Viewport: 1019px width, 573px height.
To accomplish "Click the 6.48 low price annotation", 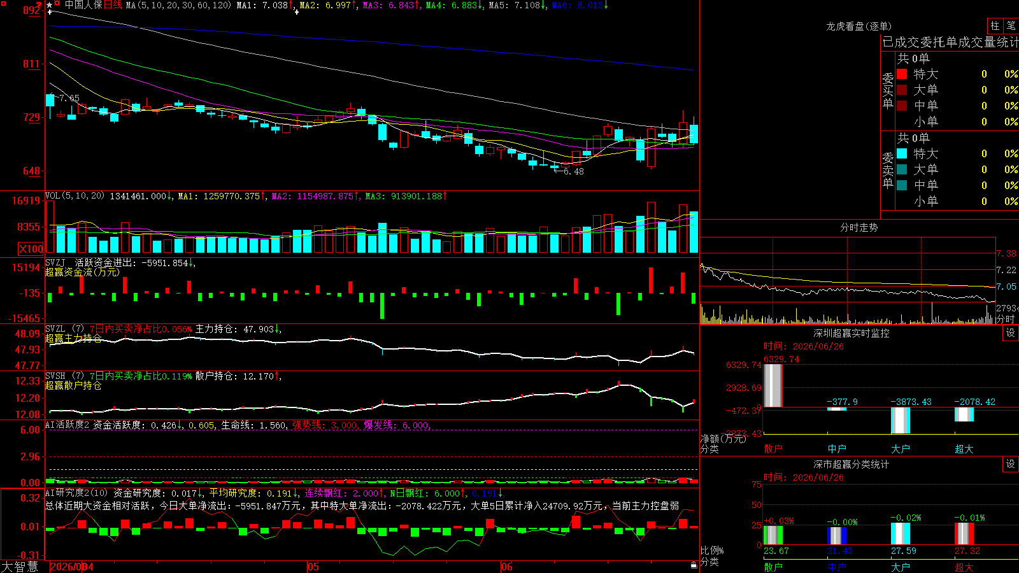I will coord(573,171).
